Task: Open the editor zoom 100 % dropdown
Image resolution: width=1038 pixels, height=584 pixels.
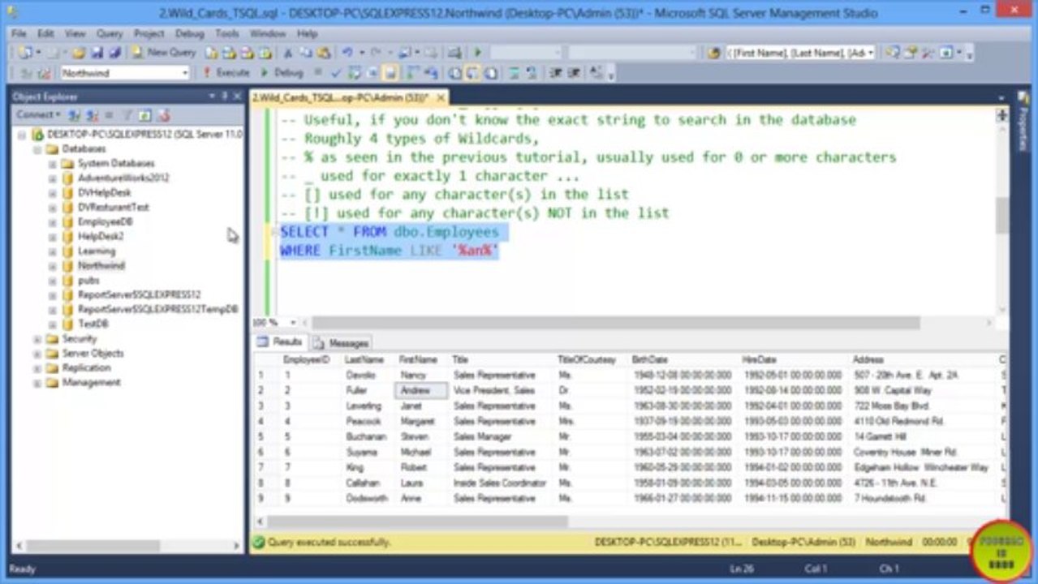Action: (x=293, y=323)
